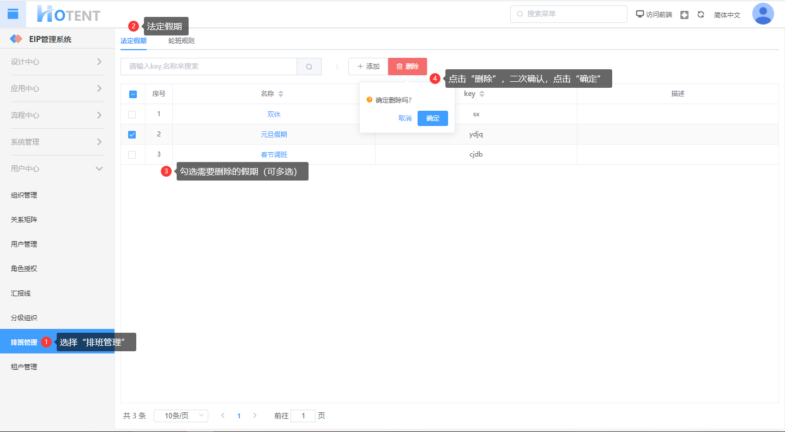This screenshot has width=785, height=432.
Task: Go to next page arrow
Action: 255,416
